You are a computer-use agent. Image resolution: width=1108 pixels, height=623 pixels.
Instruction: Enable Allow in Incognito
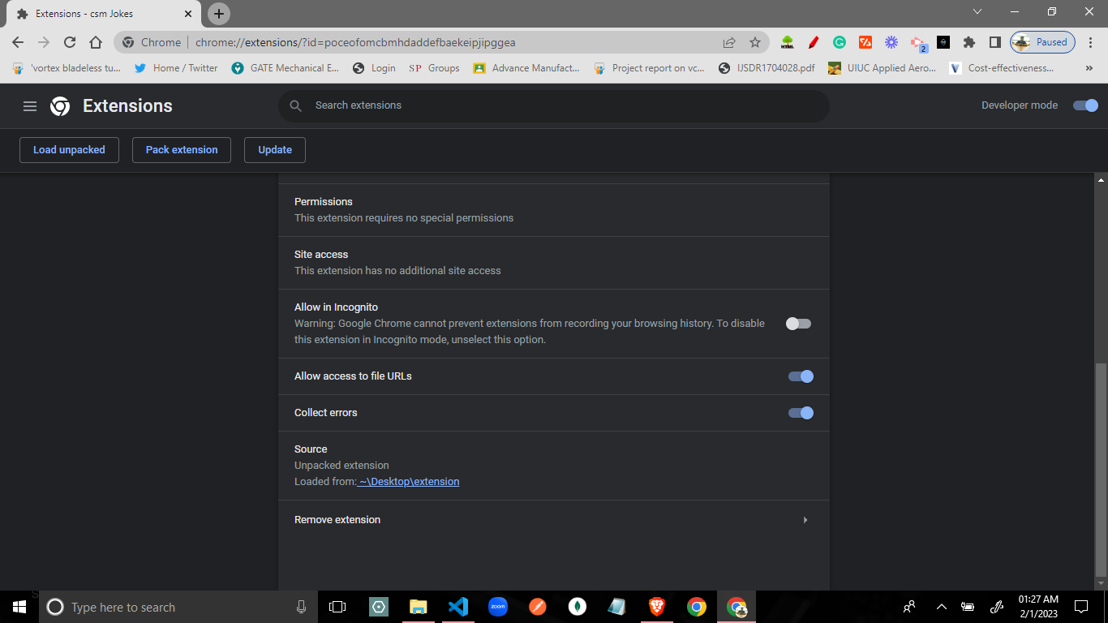pos(798,323)
